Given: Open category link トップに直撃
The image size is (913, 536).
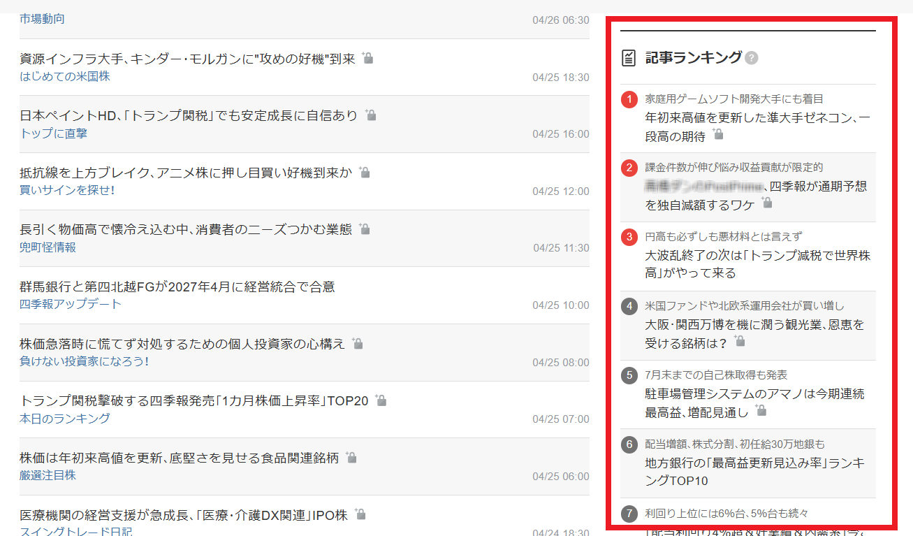Looking at the screenshot, I should coord(53,133).
